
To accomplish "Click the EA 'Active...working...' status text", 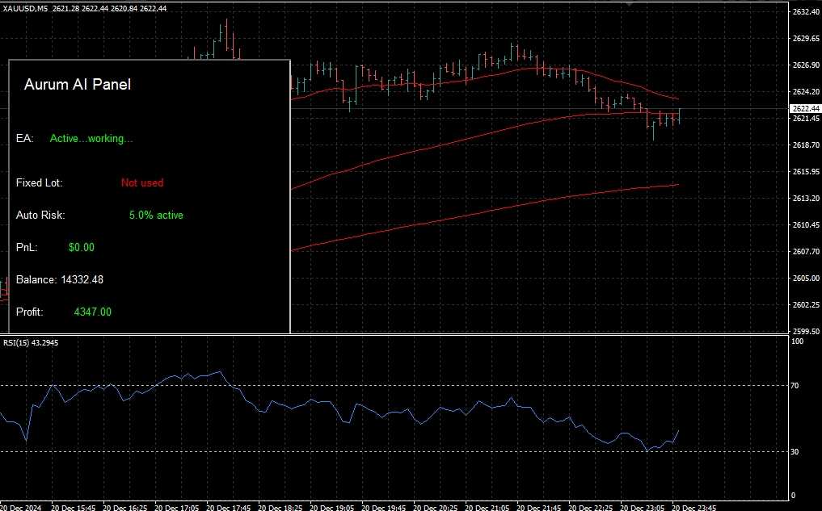I will coord(91,139).
